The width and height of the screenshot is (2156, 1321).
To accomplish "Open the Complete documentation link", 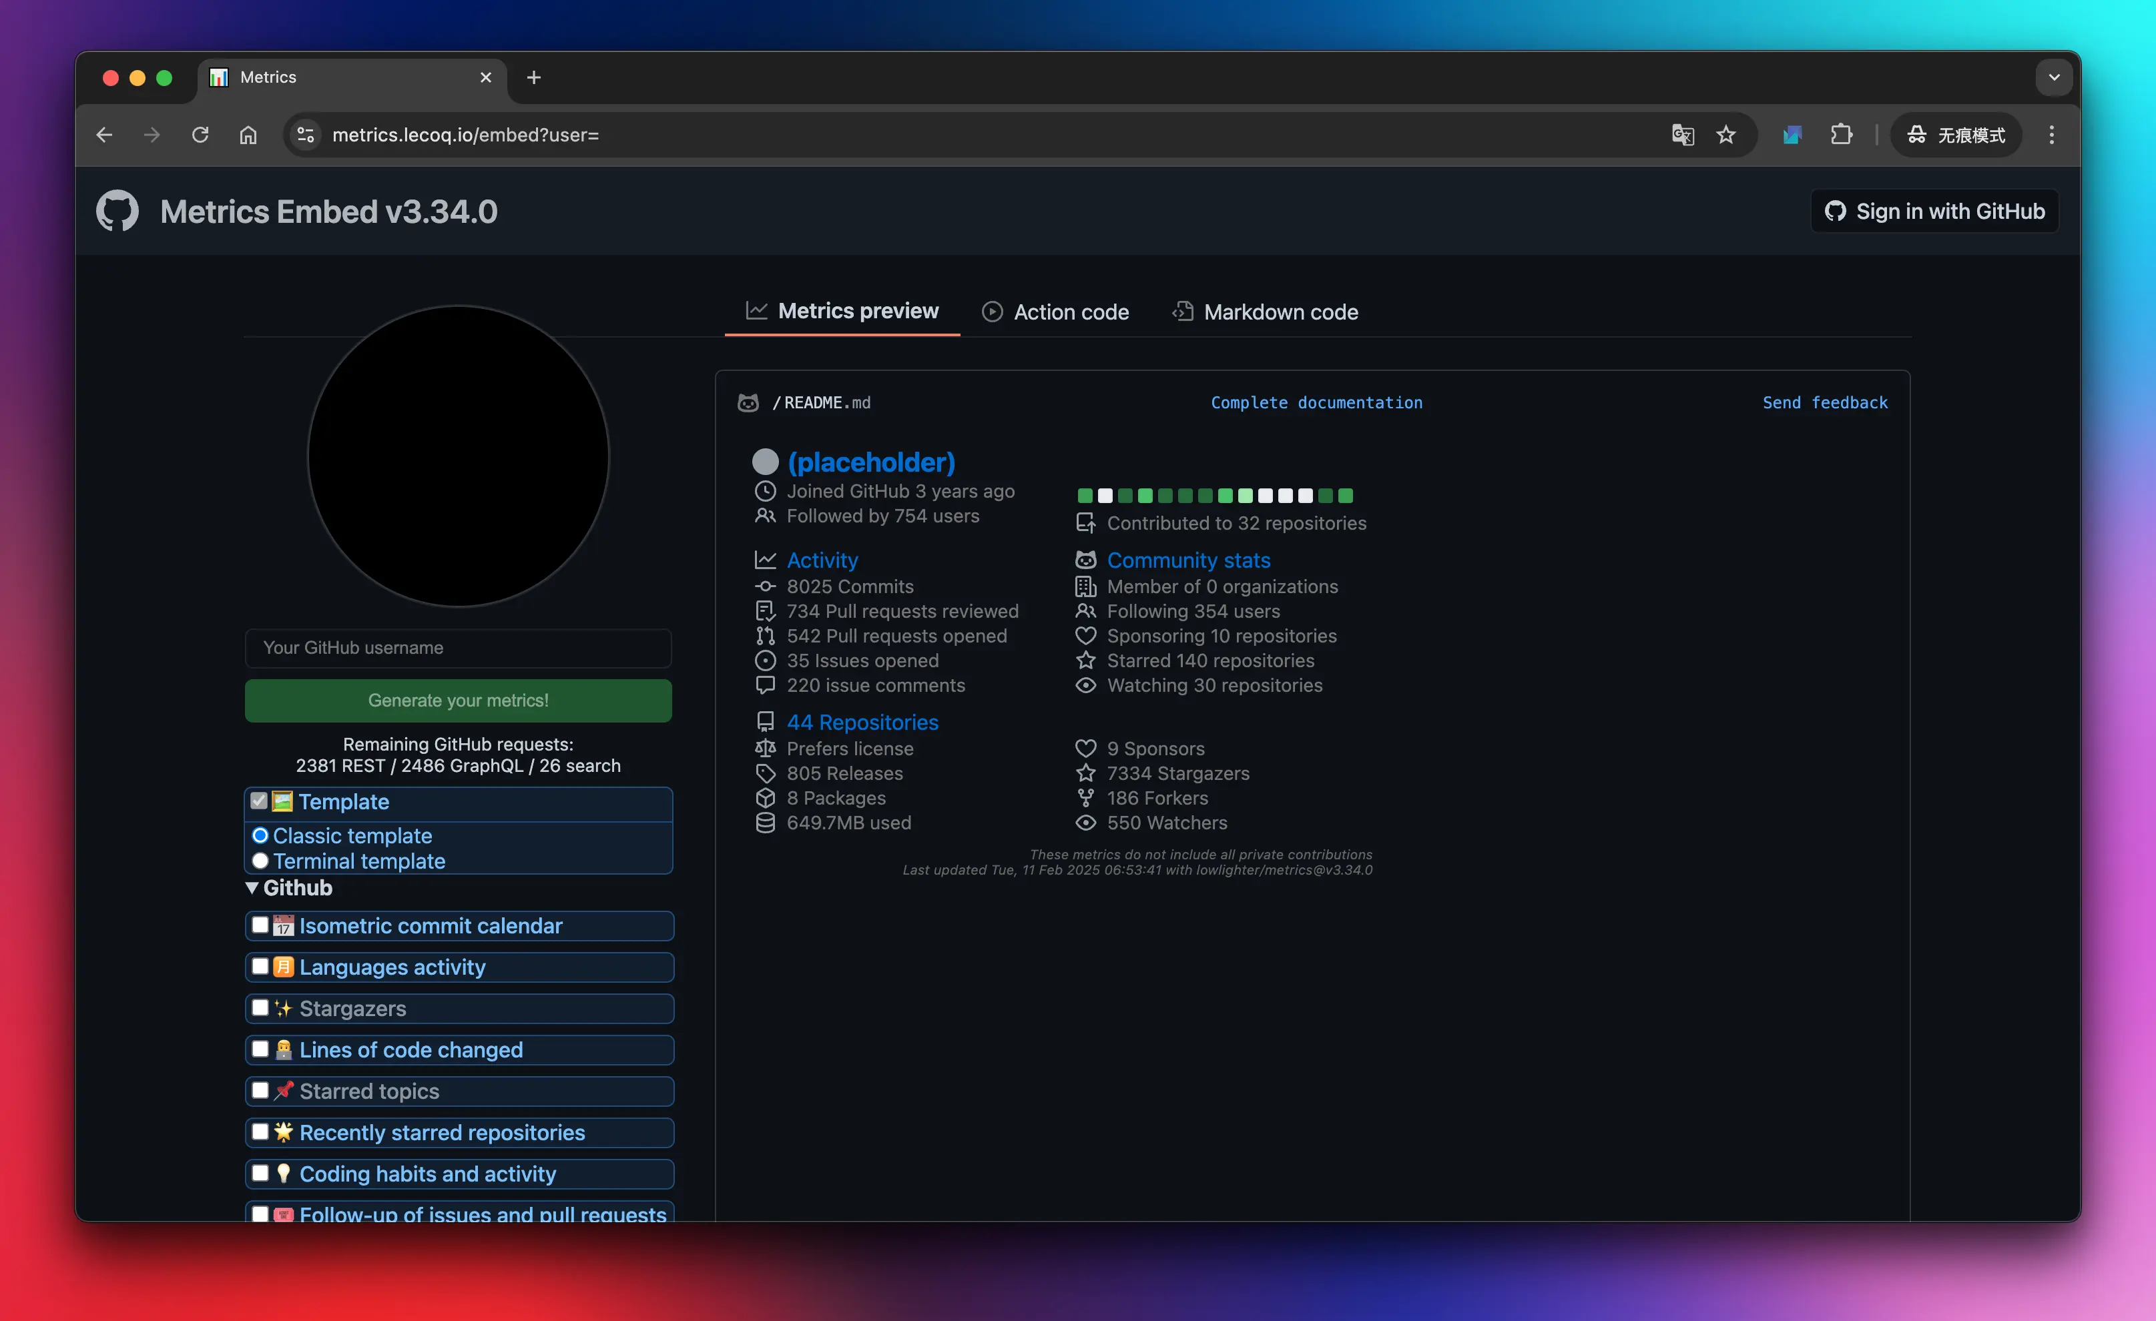I will (1316, 402).
